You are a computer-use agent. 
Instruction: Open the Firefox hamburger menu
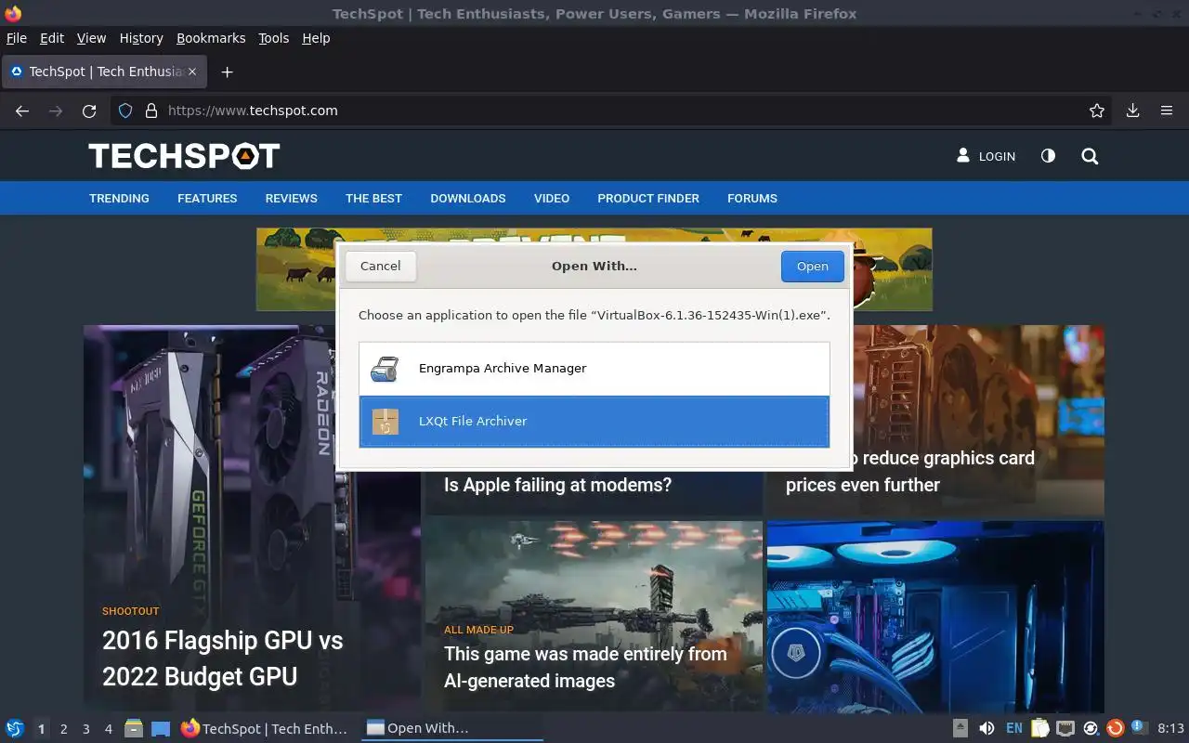point(1167,111)
